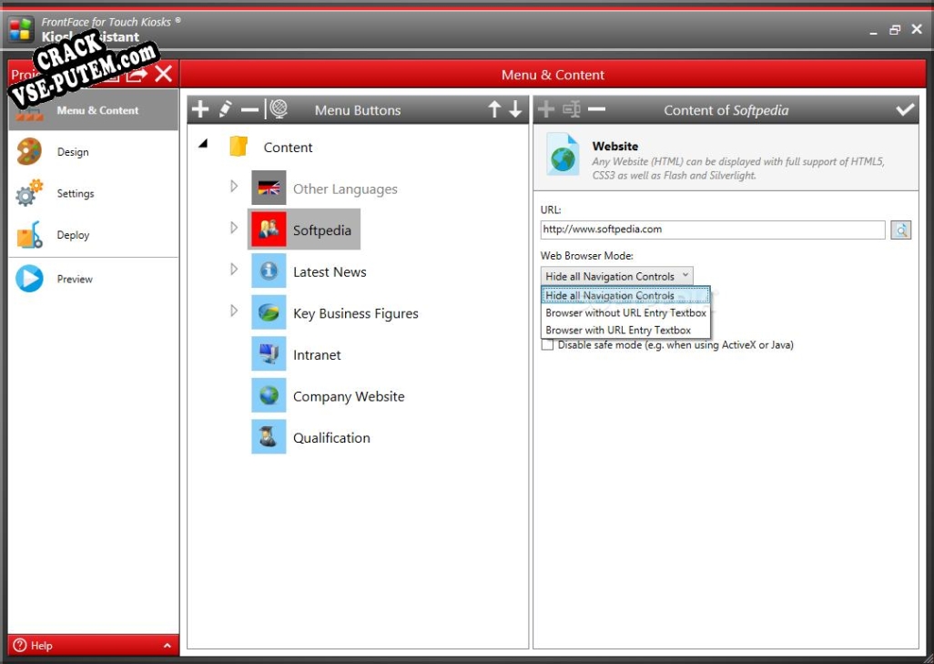Remove content item with minus in Content panel
Image resolution: width=934 pixels, height=664 pixels.
(x=596, y=109)
